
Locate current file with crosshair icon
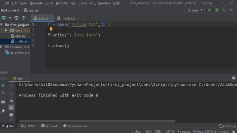pos(16,18)
